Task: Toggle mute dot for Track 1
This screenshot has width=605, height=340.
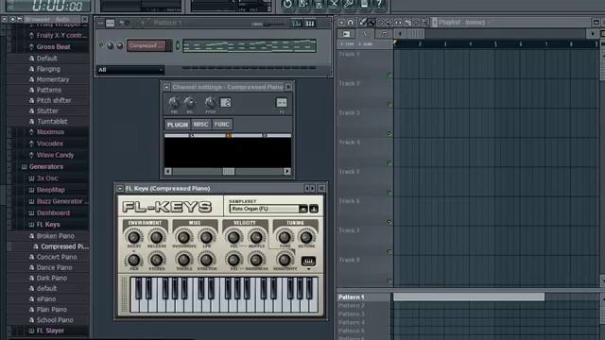Action: click(389, 75)
